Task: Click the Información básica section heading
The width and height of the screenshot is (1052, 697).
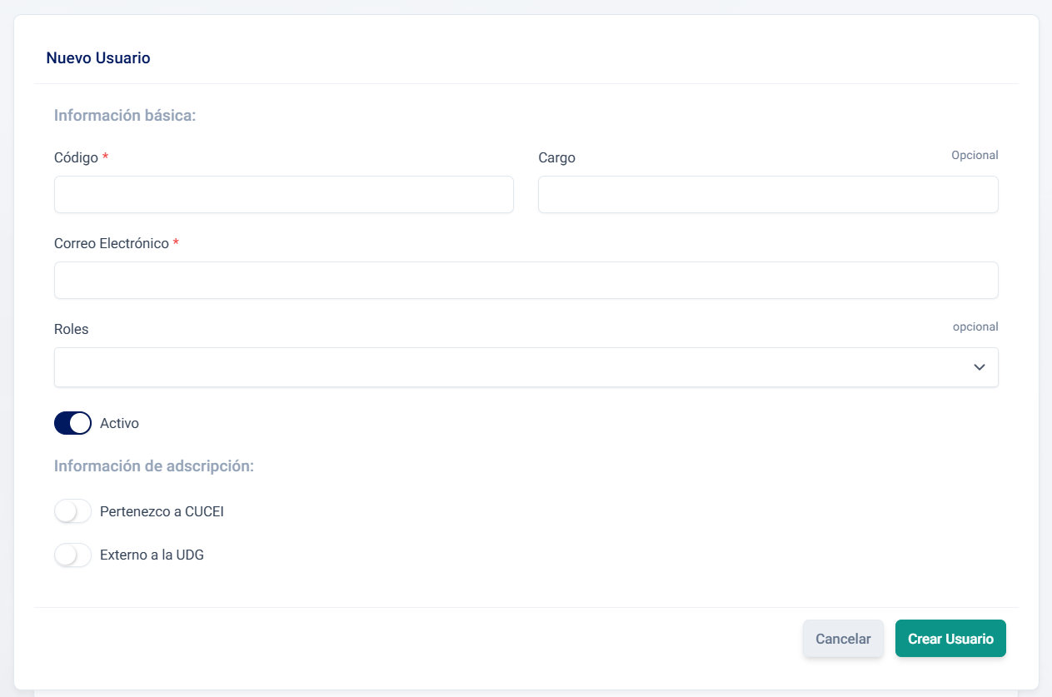Action: click(x=125, y=116)
